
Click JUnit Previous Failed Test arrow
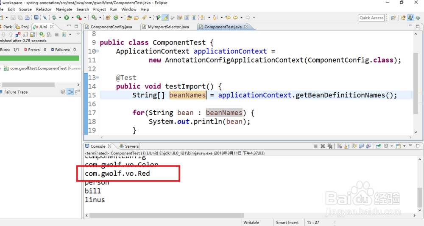click(11, 35)
